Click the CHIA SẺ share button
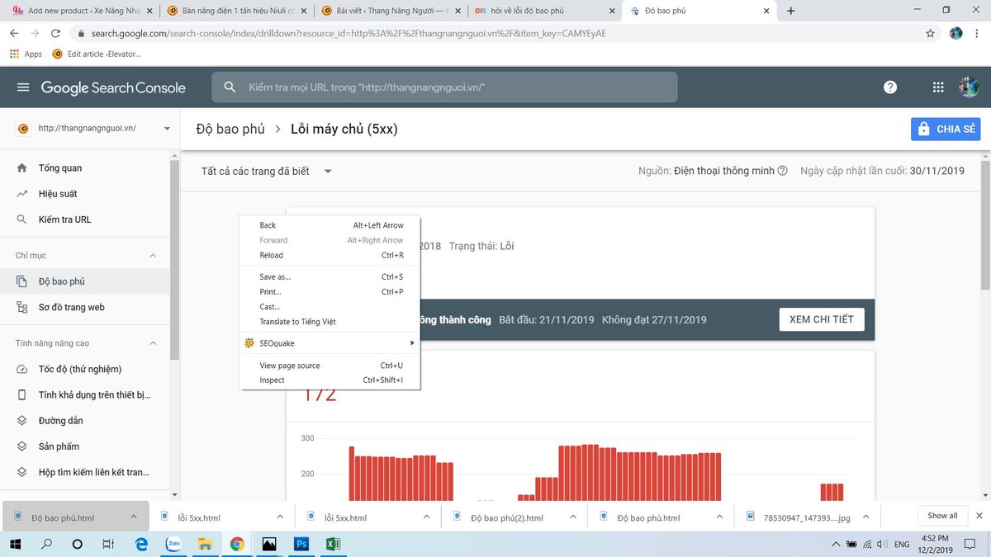Image resolution: width=991 pixels, height=557 pixels. (x=946, y=129)
